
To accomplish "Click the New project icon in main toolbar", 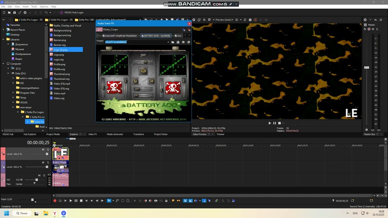I will 4,12.
